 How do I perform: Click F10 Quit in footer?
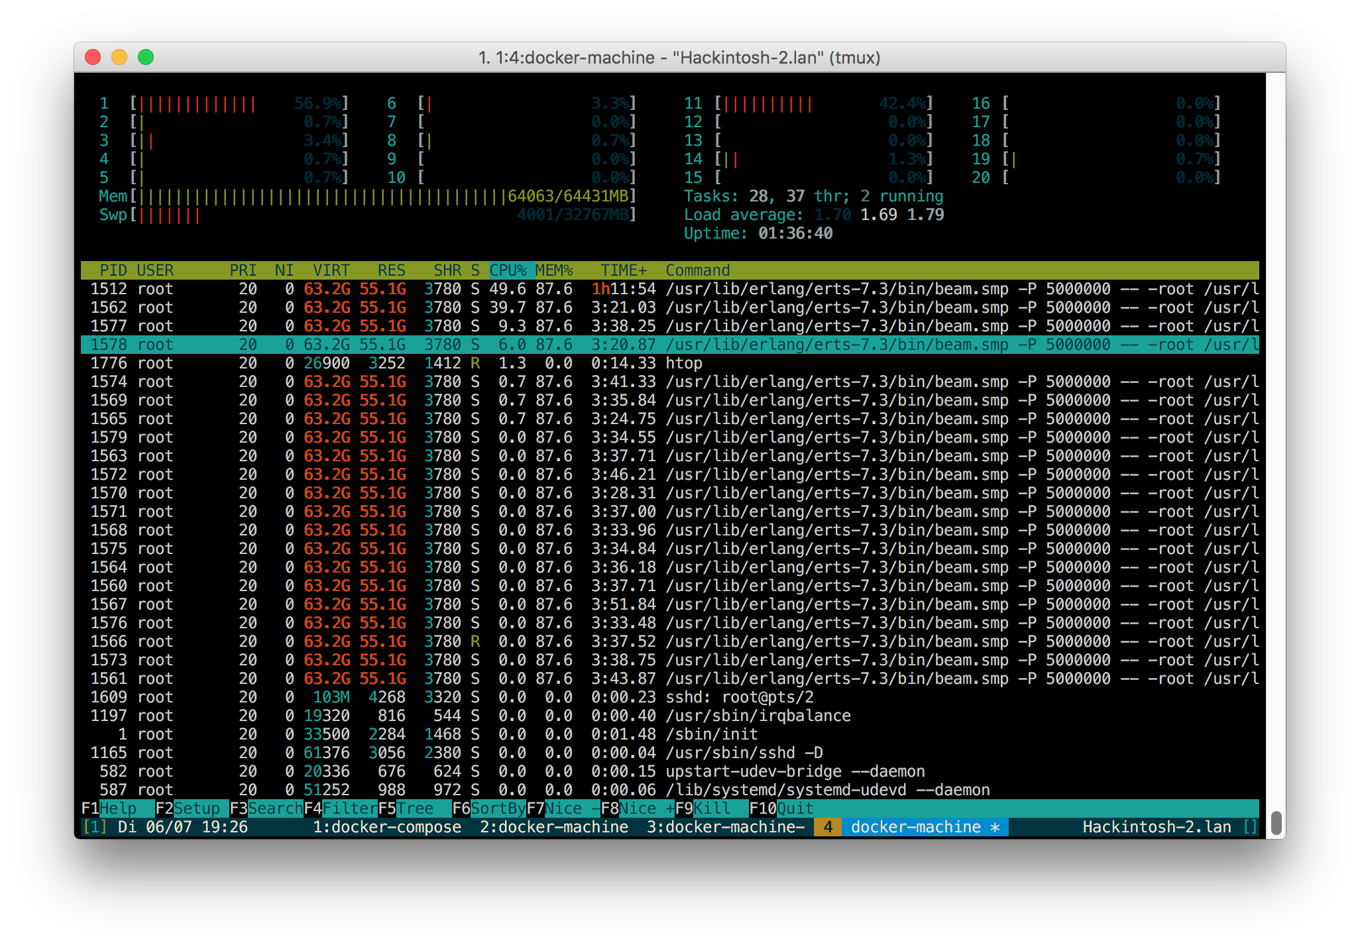[x=794, y=808]
